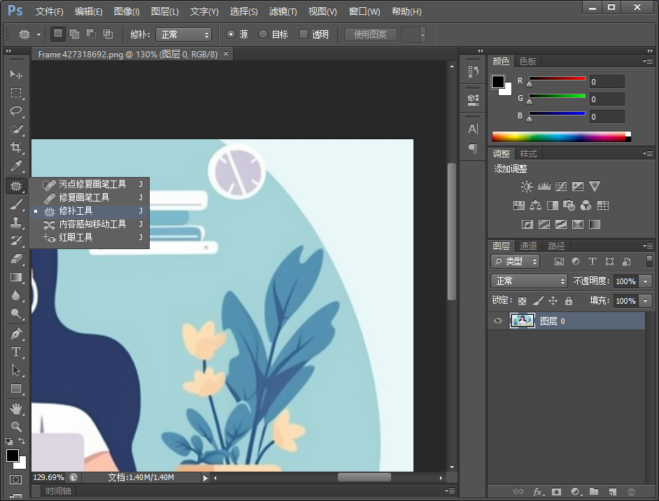Open the layer blend mode dropdown
659x501 pixels.
[x=529, y=281]
